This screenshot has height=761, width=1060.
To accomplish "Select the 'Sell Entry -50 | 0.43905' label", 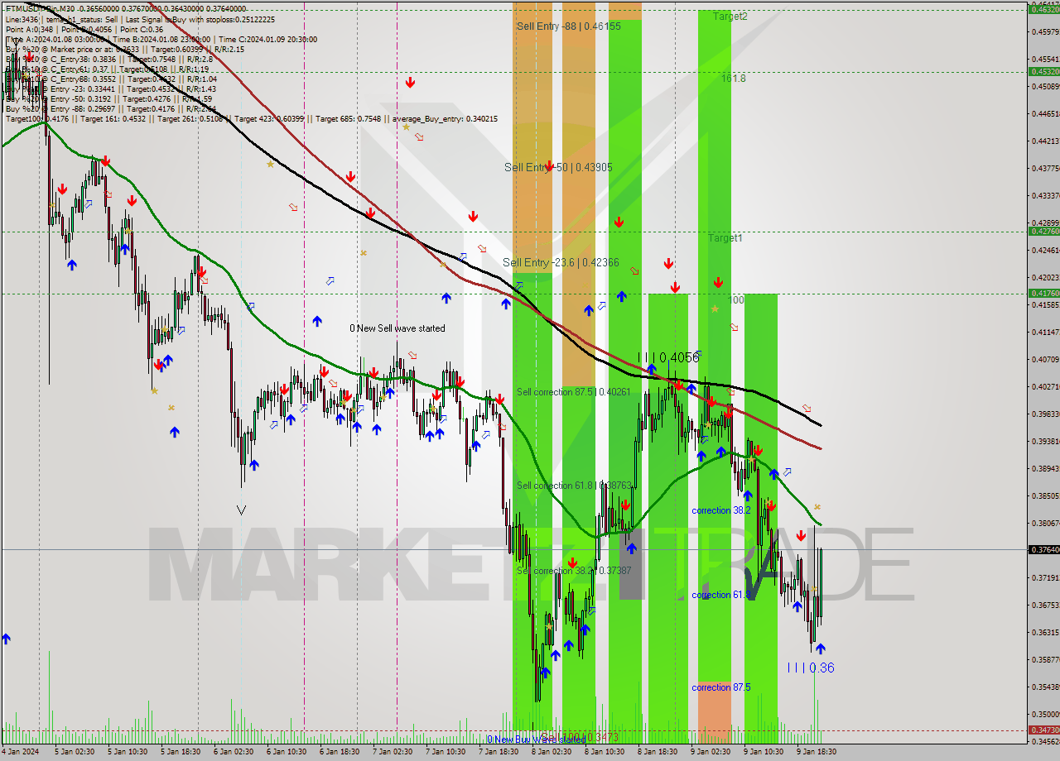I will point(558,167).
